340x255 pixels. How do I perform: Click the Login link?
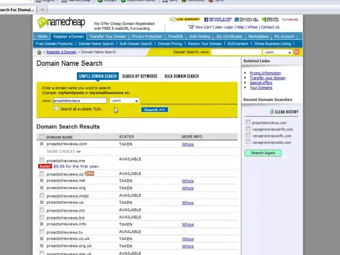tap(229, 27)
